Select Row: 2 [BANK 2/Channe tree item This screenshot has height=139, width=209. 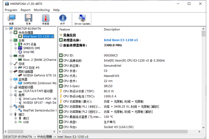[x=40, y=60]
